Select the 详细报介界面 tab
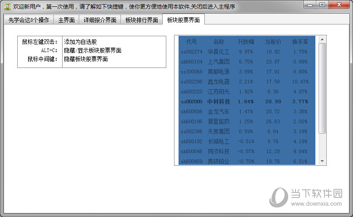 [100, 20]
